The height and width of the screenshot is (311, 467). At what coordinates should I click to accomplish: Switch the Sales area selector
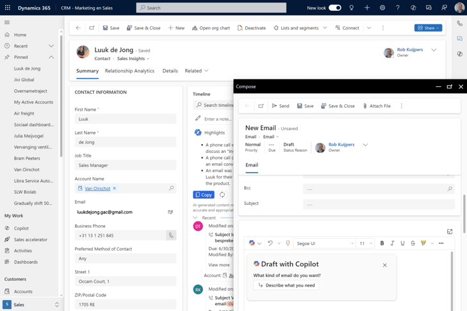[x=31, y=305]
